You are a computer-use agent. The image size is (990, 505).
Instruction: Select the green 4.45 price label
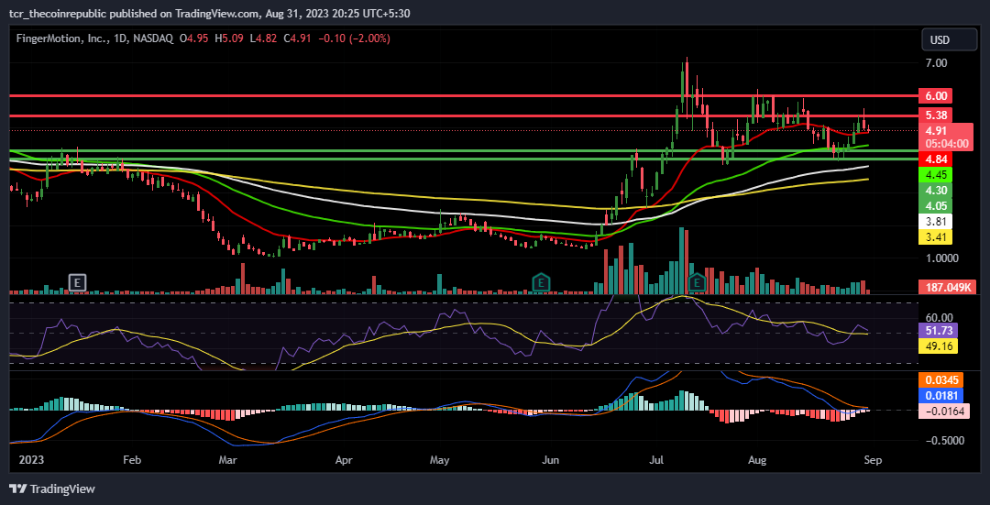pos(936,174)
